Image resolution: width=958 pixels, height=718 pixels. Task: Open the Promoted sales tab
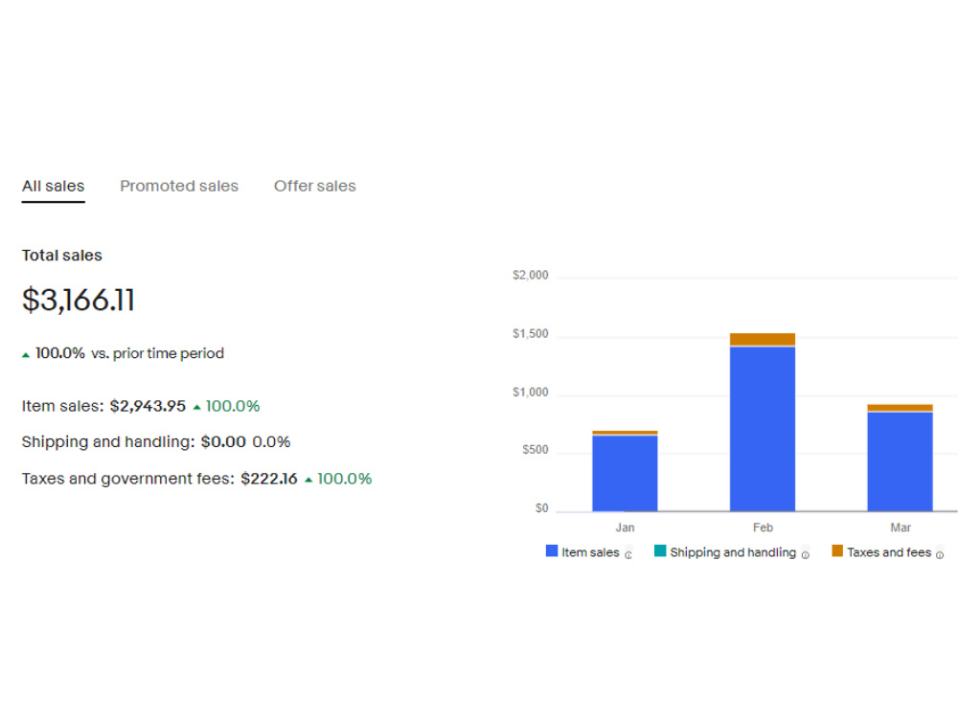pos(179,187)
